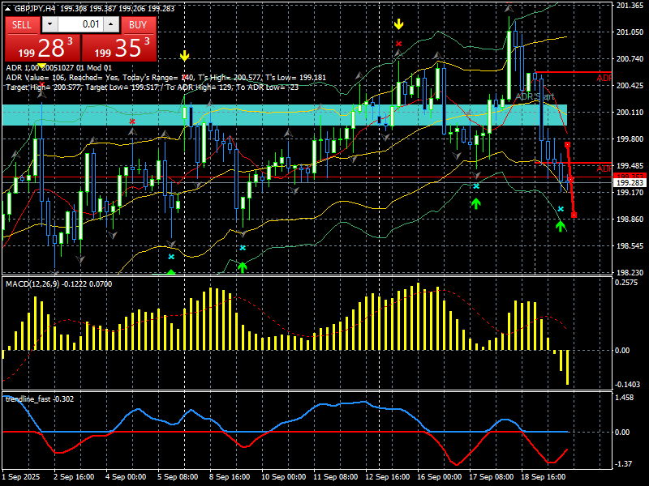Select bottom red square handle of the thick red trendline
The width and height of the screenshot is (649, 486).
[574, 215]
